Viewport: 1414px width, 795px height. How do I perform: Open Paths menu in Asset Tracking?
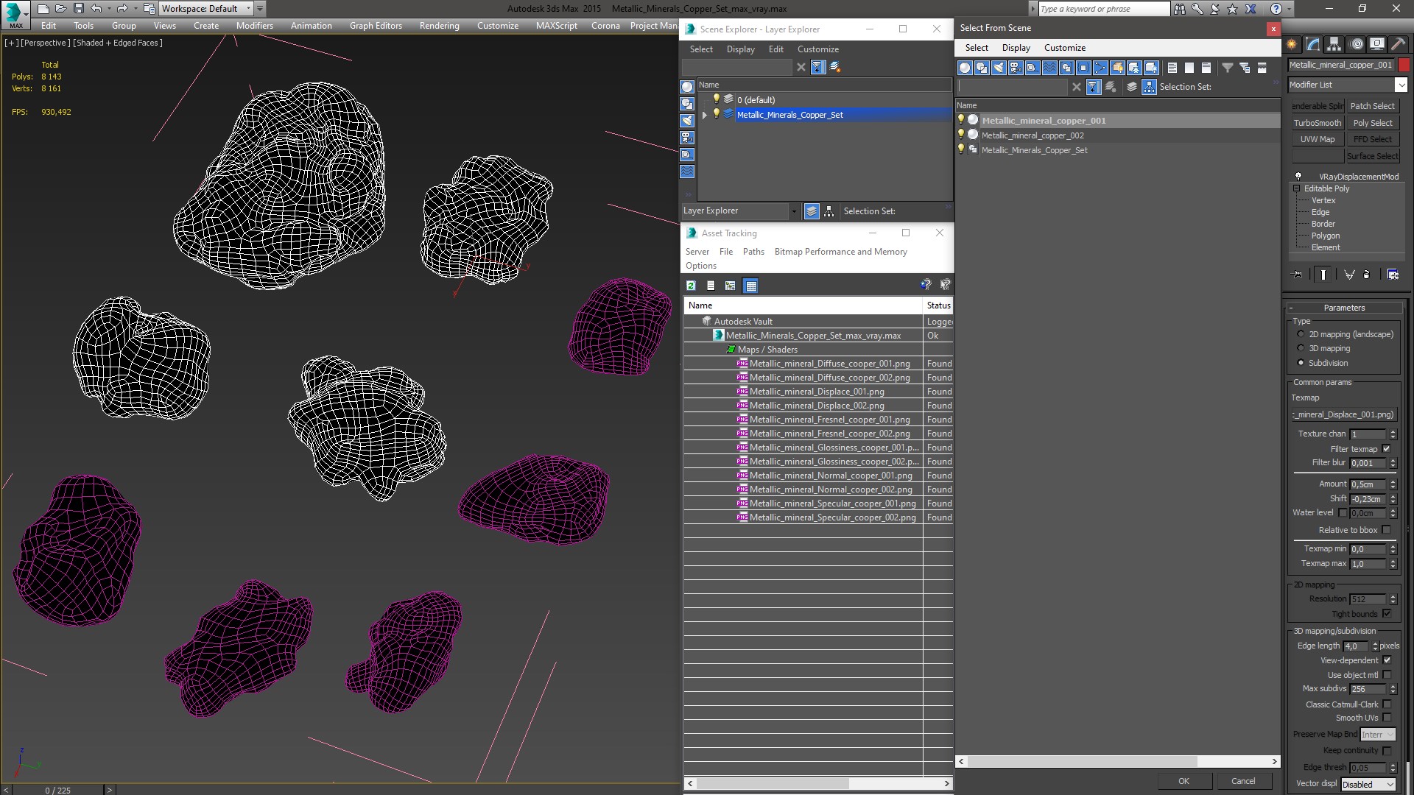(x=753, y=252)
